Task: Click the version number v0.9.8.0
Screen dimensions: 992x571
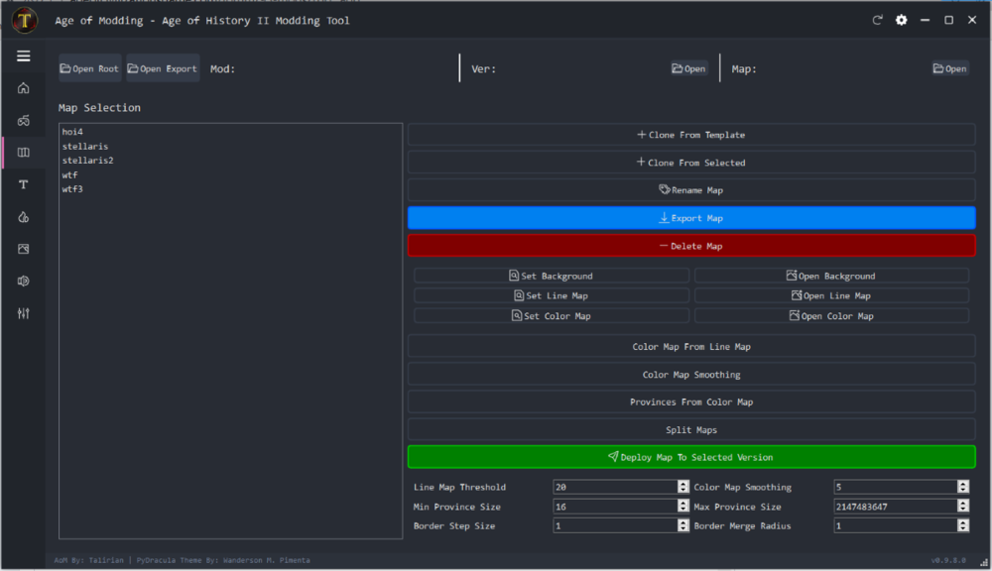Action: 948,560
